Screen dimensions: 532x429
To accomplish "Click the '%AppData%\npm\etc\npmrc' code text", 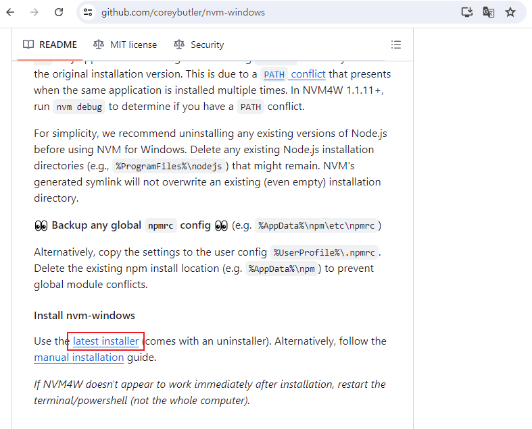I will tap(316, 225).
